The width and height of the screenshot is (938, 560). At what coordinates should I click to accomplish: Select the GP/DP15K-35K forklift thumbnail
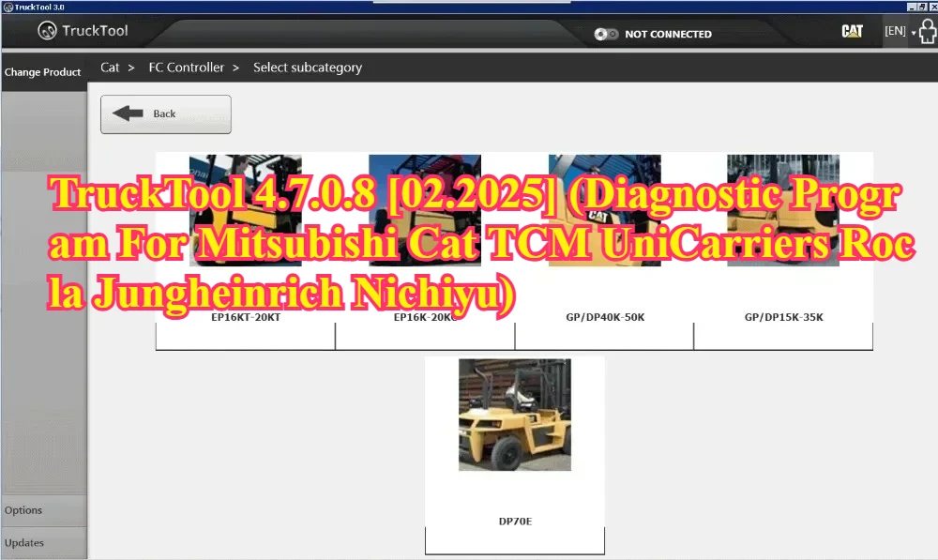(x=783, y=210)
